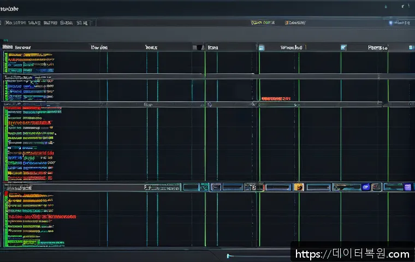The width and height of the screenshot is (415, 262).
Task: Click the green-icon item in the top toolbar
Action: coord(263,23)
